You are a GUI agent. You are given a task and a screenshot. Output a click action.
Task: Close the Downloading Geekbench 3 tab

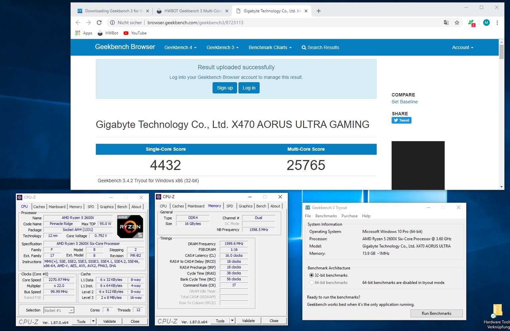tap(148, 11)
